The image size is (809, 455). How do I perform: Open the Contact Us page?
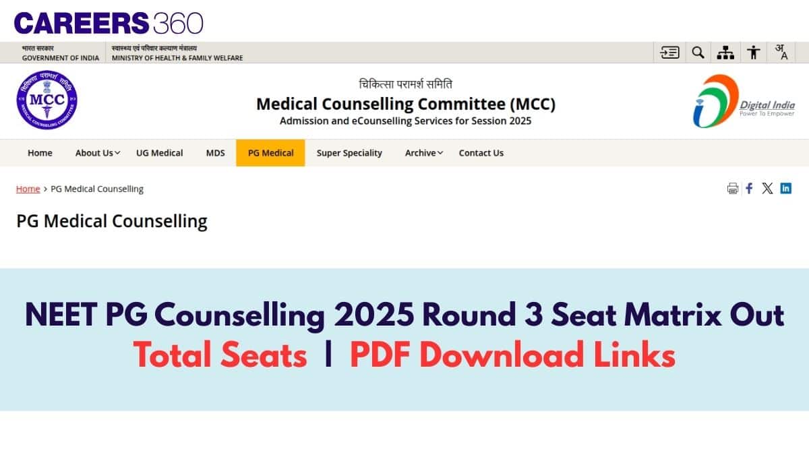481,153
